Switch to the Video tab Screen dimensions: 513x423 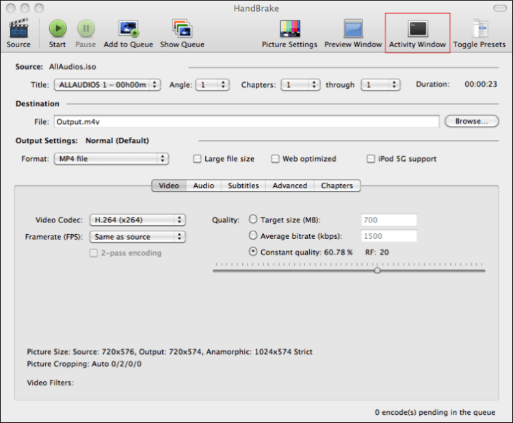point(169,185)
